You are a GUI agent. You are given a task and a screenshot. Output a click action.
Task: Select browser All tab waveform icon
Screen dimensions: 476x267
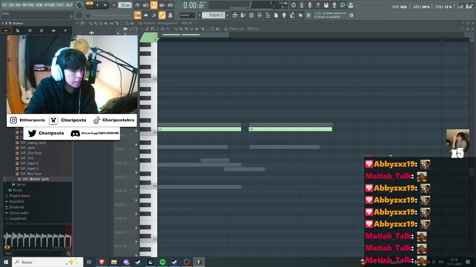pyautogui.click(x=6, y=30)
